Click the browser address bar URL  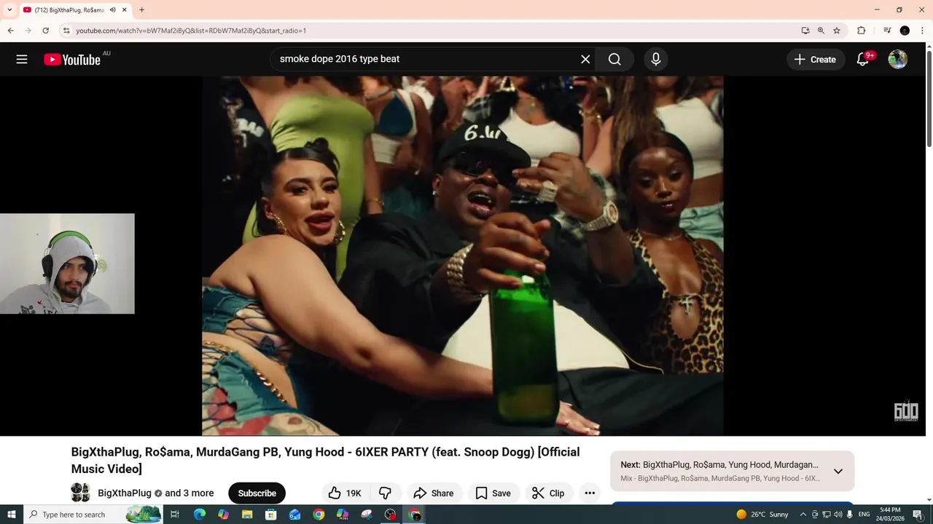point(191,31)
